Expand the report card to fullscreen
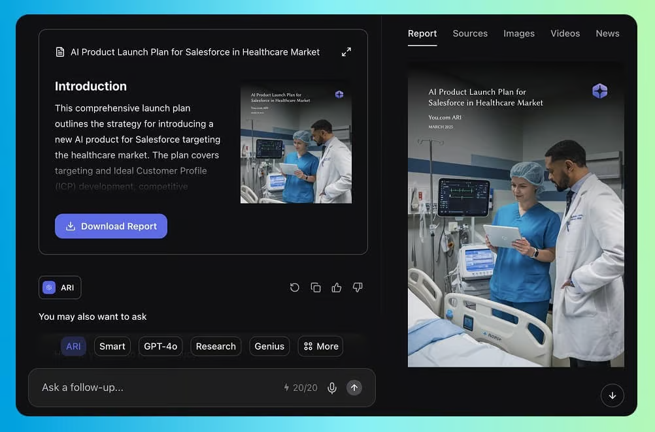The width and height of the screenshot is (655, 432). pyautogui.click(x=346, y=52)
